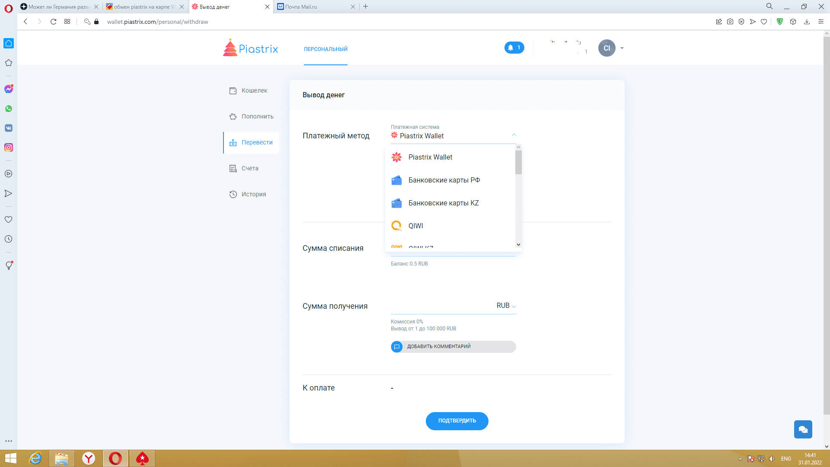The width and height of the screenshot is (830, 467).
Task: Click the Сумма получения input field
Action: pos(442,306)
